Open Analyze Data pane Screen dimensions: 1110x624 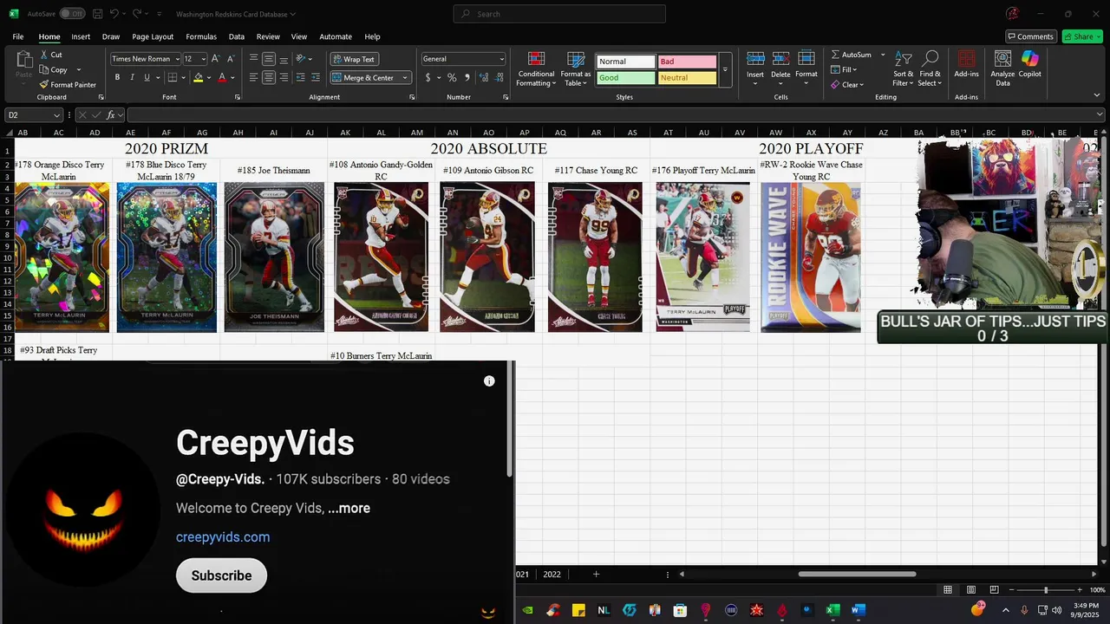click(x=1002, y=69)
